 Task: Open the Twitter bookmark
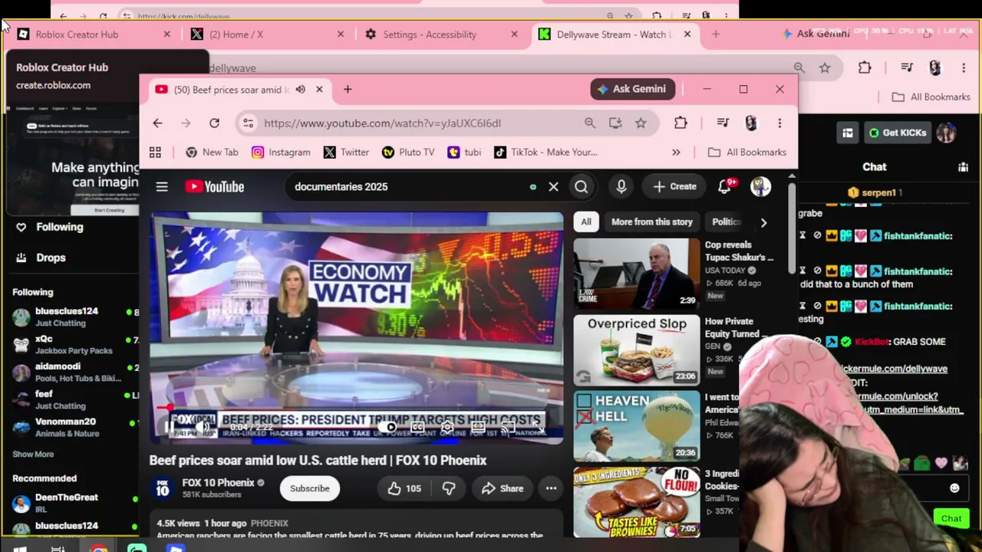coord(346,152)
